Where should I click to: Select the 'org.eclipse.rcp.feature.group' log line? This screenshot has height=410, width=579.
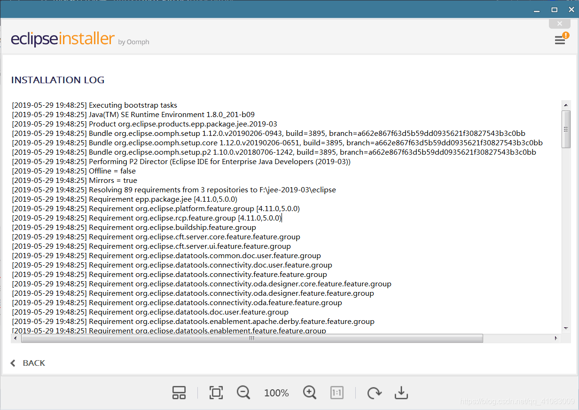(x=147, y=218)
